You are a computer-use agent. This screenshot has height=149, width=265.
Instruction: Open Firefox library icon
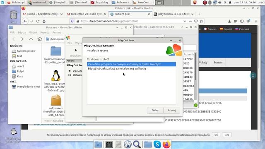[236, 21]
